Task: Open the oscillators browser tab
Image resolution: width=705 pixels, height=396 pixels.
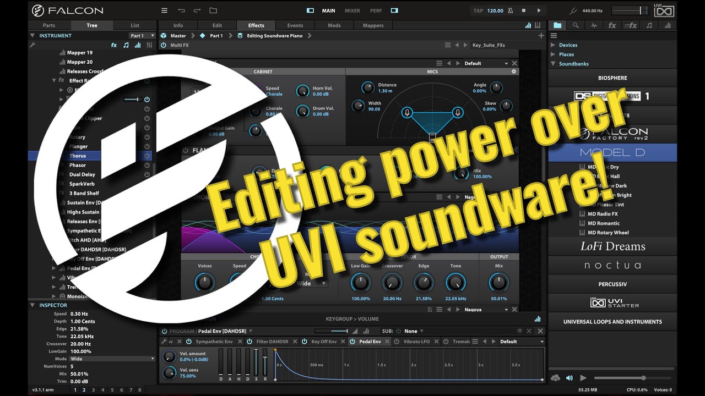Action: [x=594, y=25]
